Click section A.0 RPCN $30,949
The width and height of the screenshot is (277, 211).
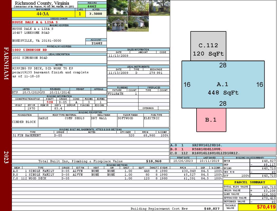[189, 171]
